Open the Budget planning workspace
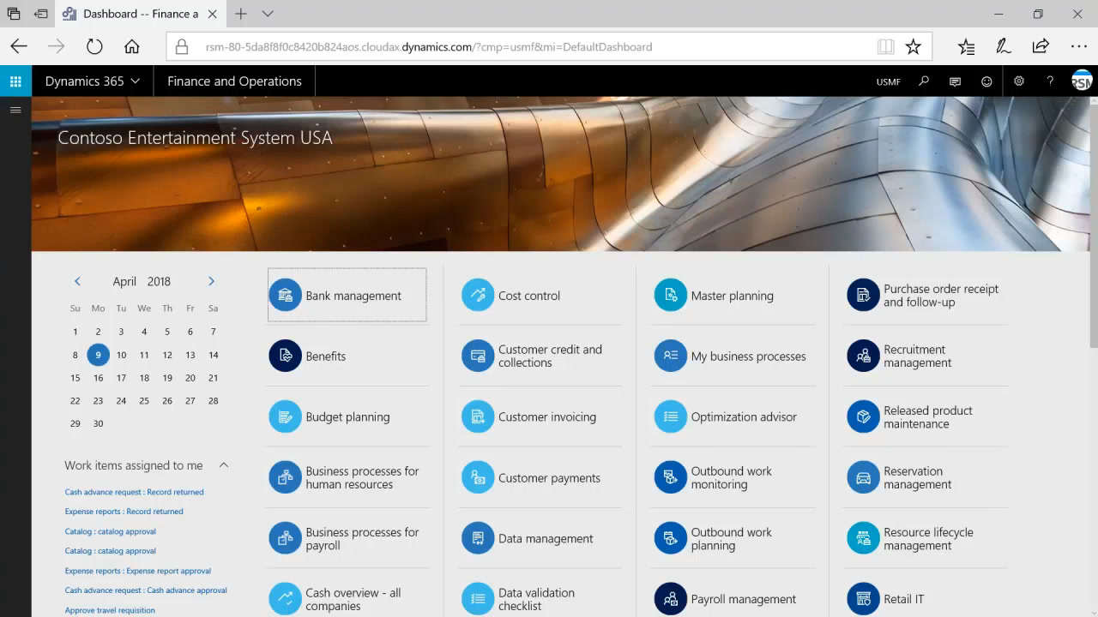This screenshot has width=1098, height=617. [x=347, y=416]
